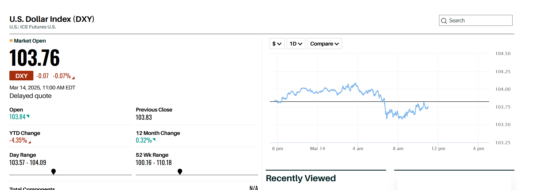Click the Day Range marker pin
This screenshot has height=190, width=535.
click(53, 171)
